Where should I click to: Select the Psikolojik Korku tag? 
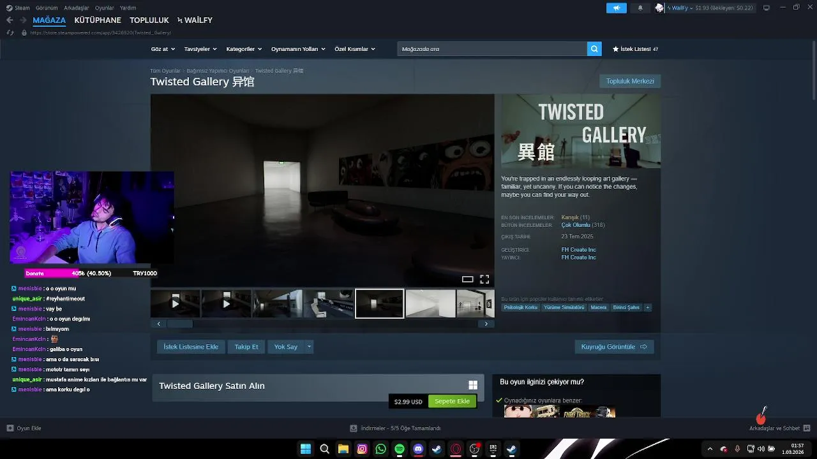tap(521, 307)
